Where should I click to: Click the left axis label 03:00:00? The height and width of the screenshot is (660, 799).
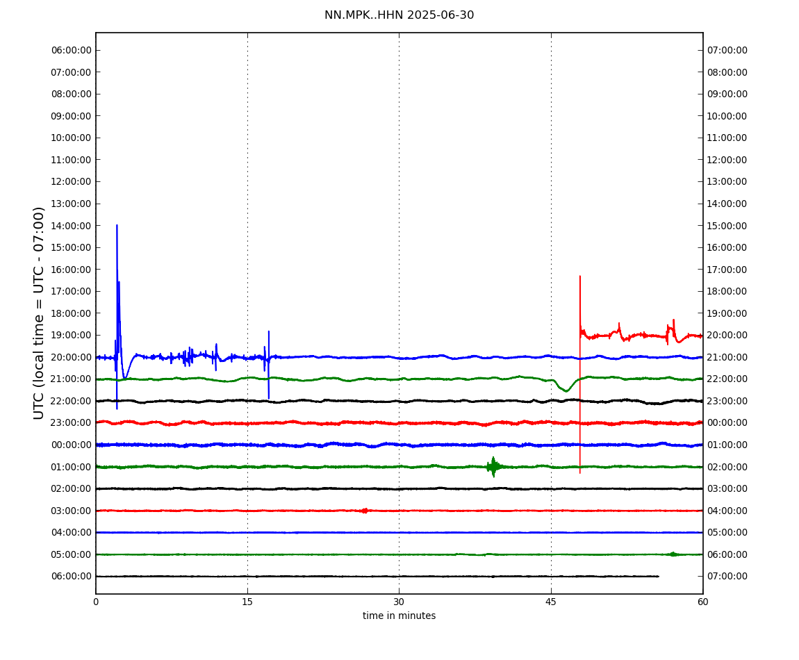point(72,511)
